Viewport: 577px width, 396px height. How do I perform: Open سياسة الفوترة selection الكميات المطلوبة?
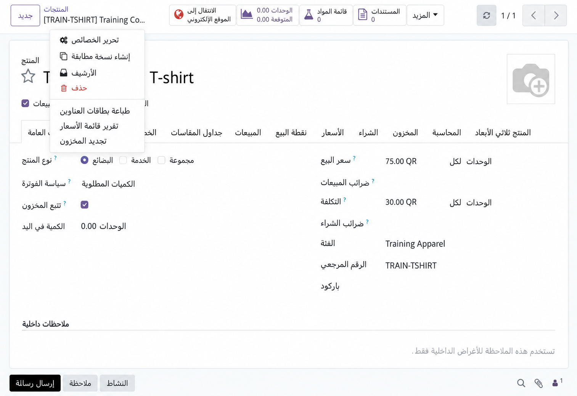tap(108, 184)
